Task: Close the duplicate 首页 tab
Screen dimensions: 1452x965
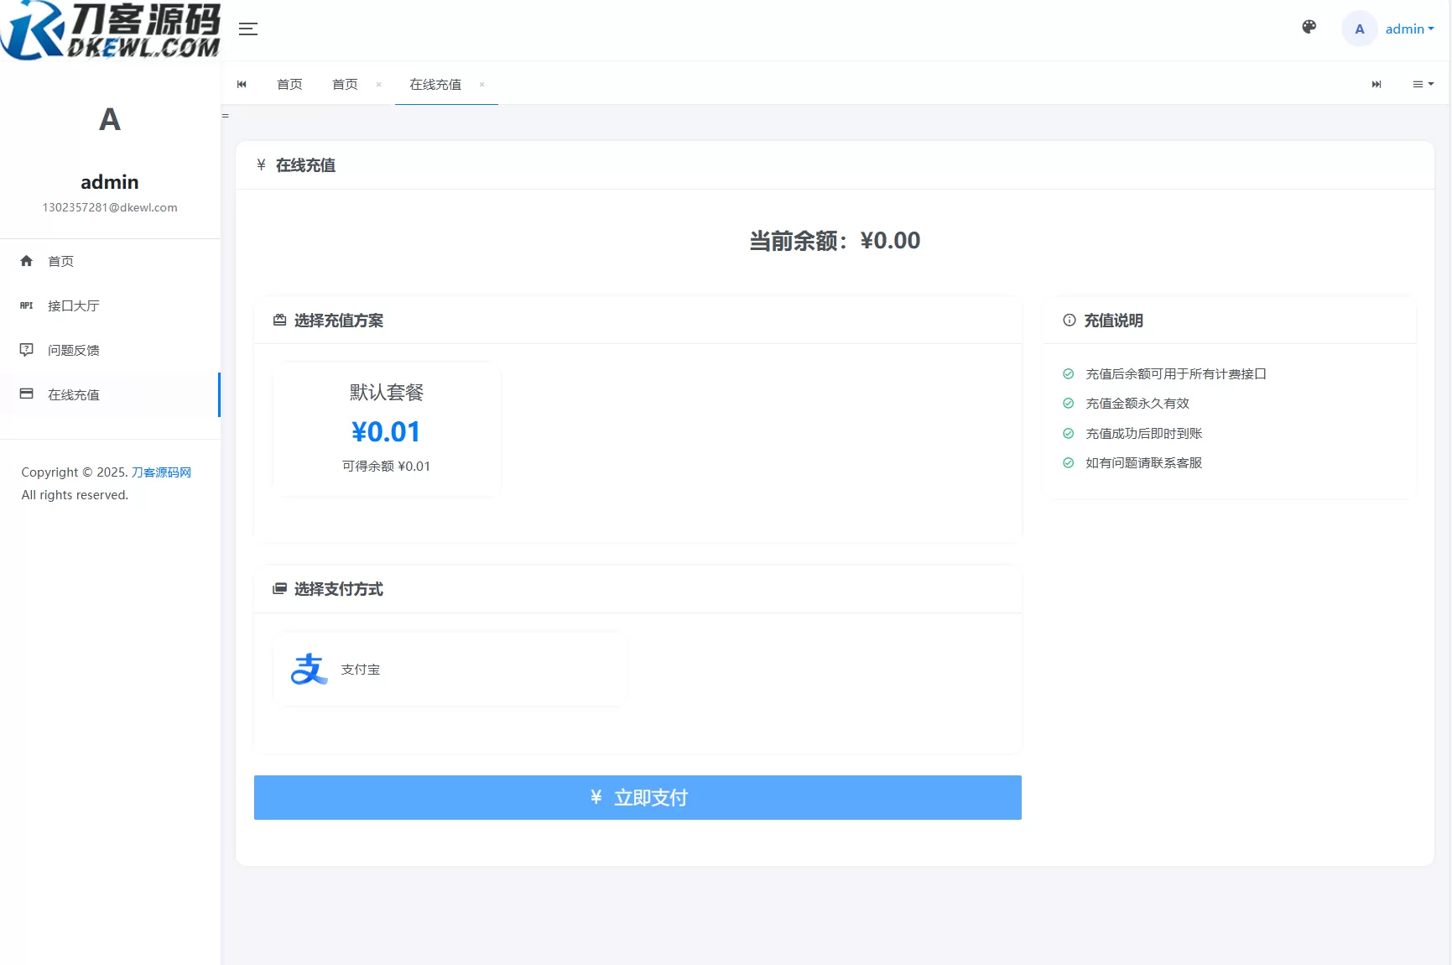Action: click(x=379, y=85)
